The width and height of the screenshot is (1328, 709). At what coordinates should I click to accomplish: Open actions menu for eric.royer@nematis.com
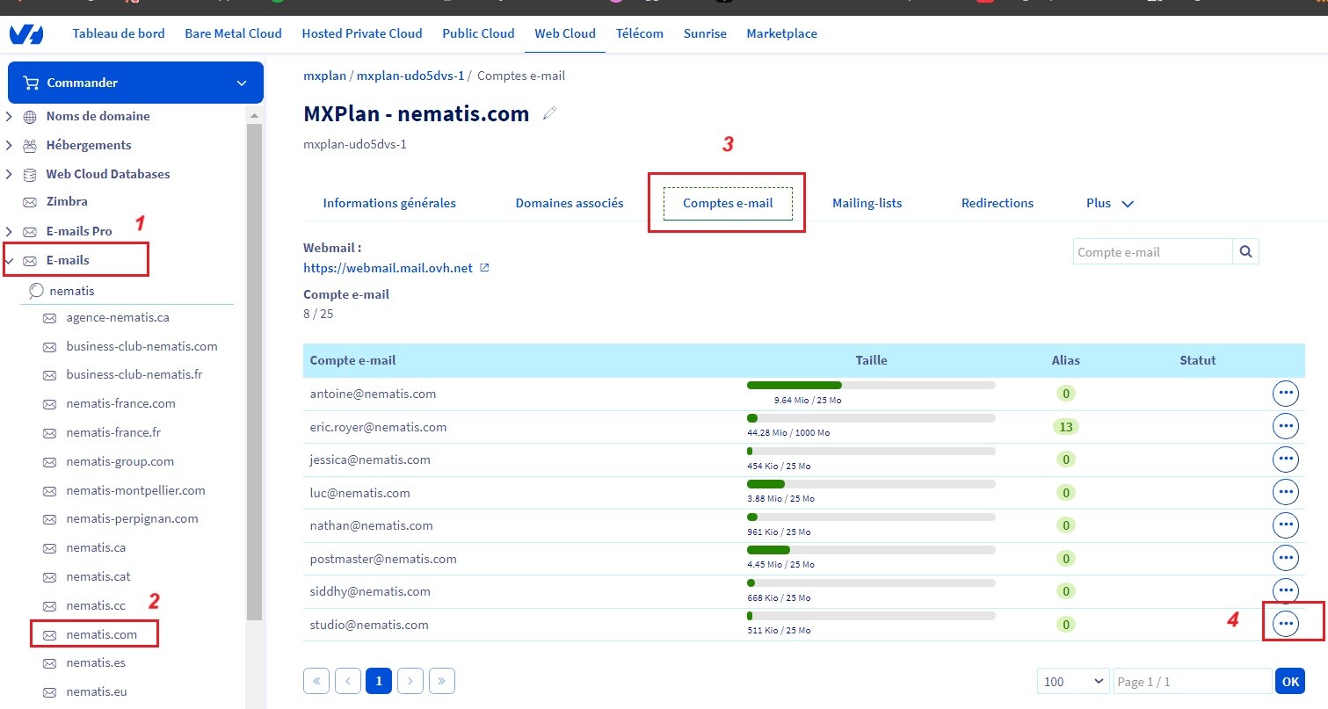[x=1285, y=426]
